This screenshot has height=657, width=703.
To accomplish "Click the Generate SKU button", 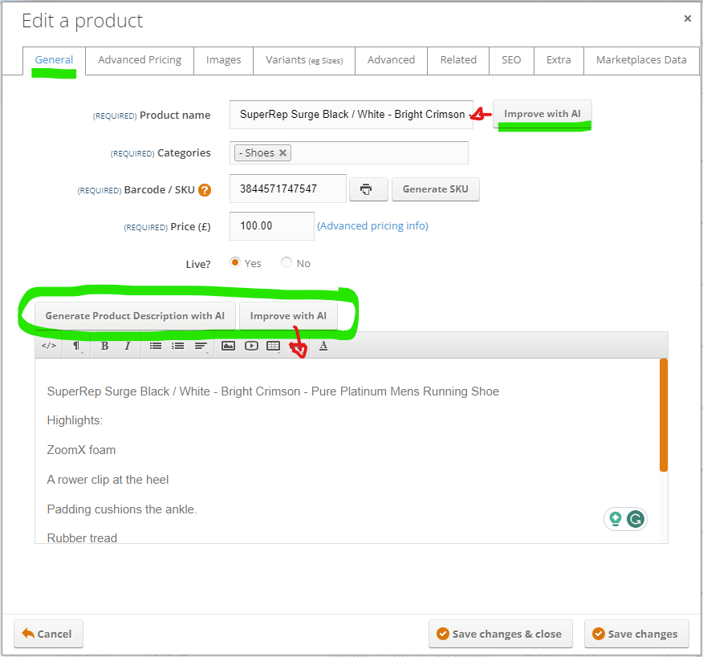I will pos(435,189).
